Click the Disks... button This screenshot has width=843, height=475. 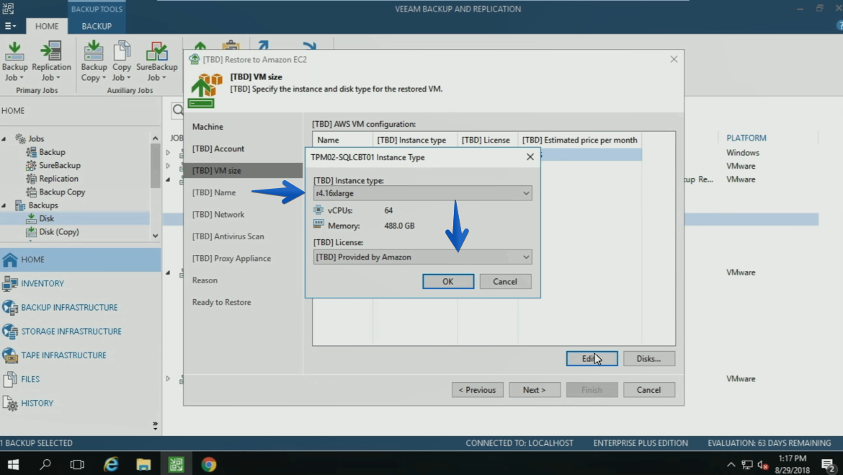[649, 359]
